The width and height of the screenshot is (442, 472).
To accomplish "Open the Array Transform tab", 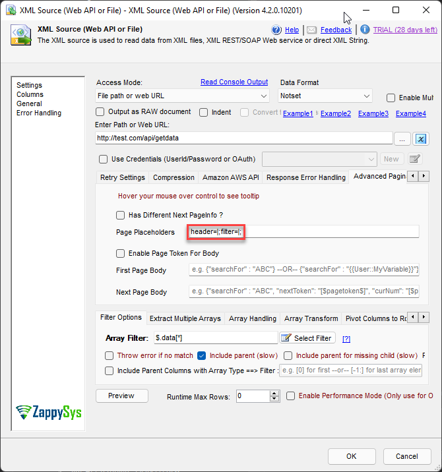I will (311, 318).
